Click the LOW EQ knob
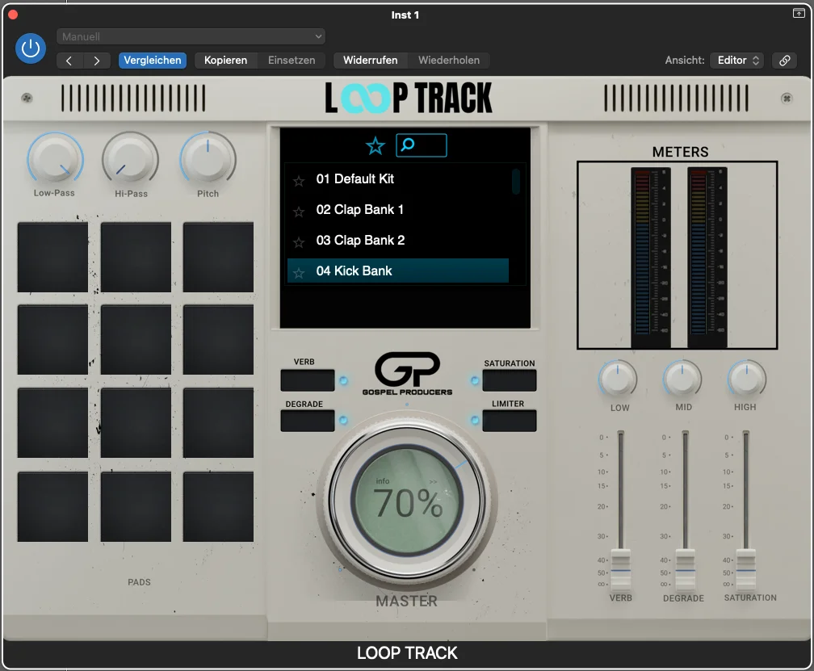The width and height of the screenshot is (814, 671). [x=618, y=380]
